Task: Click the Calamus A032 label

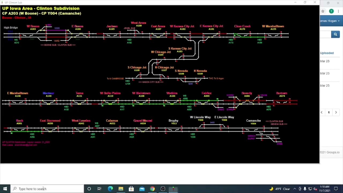Action: pos(112,122)
